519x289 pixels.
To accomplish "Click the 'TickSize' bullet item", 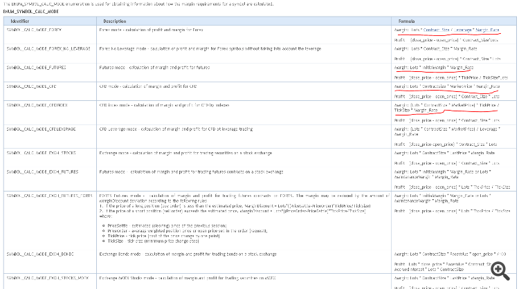I will (153, 241).
